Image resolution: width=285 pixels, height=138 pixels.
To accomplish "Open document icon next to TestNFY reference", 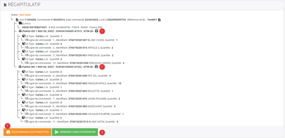I will (x=159, y=20).
